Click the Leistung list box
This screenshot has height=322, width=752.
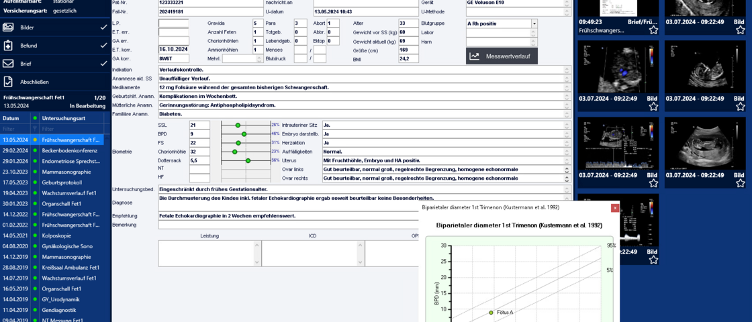(209, 253)
